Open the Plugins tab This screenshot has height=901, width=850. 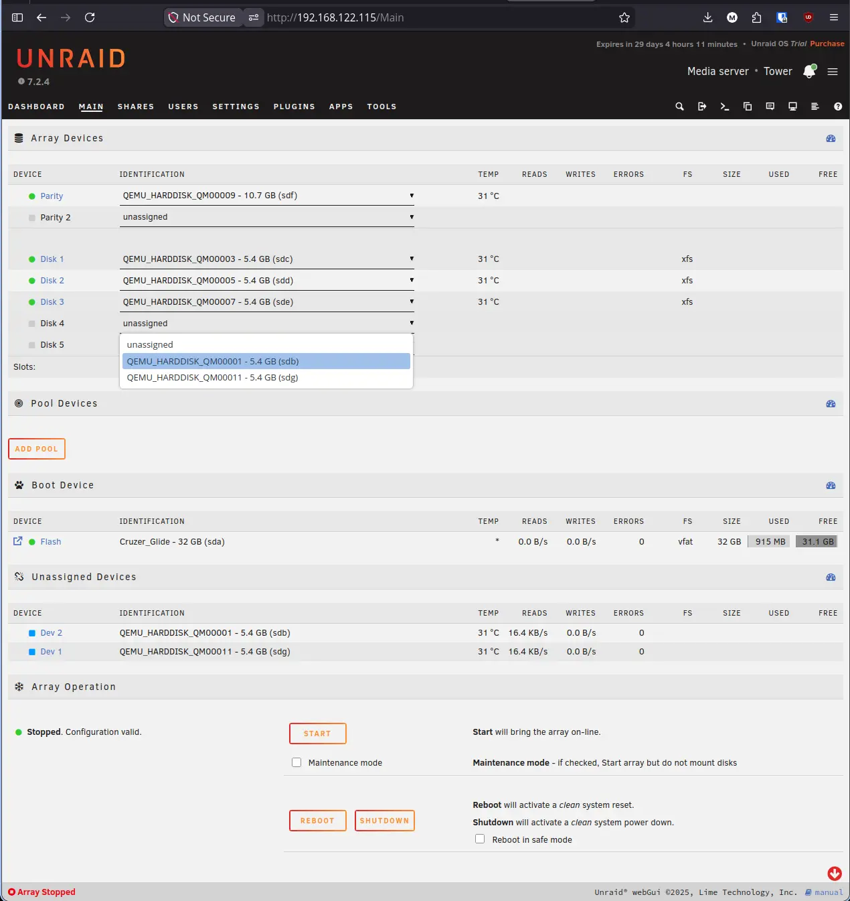(x=294, y=107)
